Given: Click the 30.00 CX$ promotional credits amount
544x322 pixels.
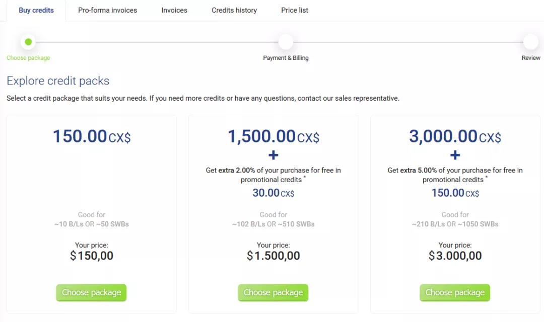Looking at the screenshot, I should point(274,193).
